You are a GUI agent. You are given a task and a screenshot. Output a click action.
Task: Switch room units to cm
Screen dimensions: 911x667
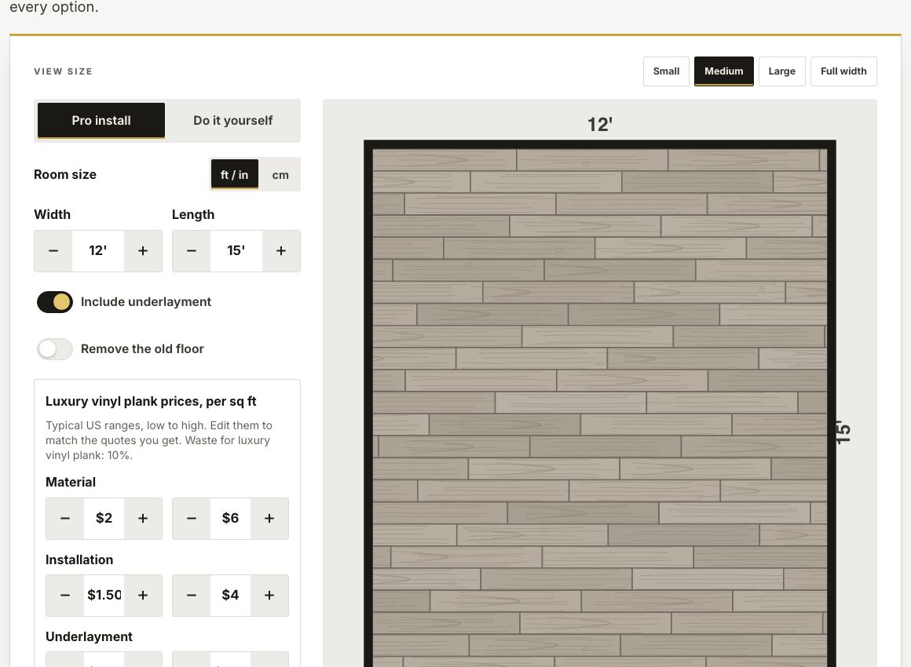click(x=280, y=175)
